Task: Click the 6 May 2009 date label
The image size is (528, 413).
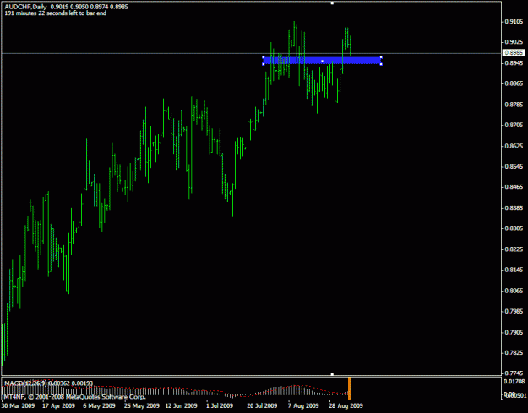Action: (x=99, y=406)
